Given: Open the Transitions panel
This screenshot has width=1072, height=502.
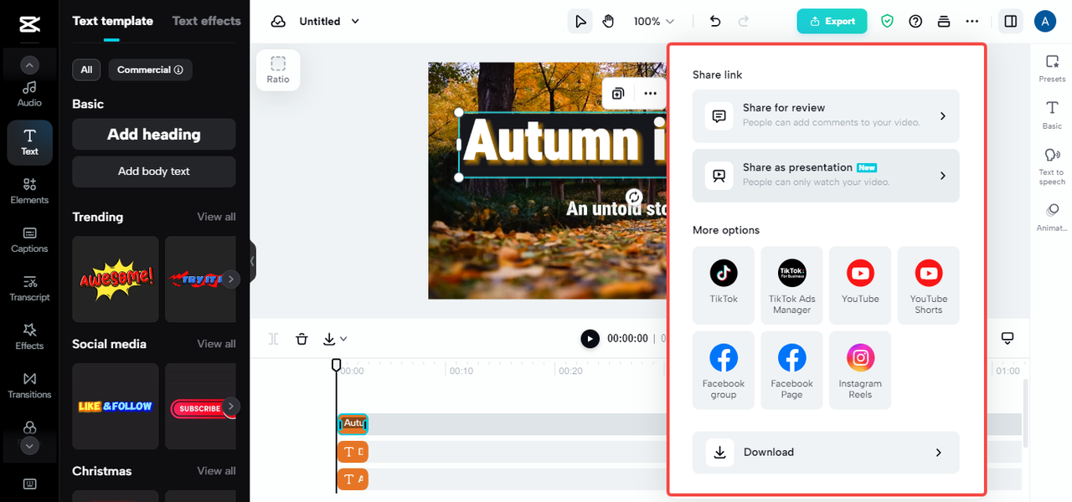Looking at the screenshot, I should (x=29, y=385).
